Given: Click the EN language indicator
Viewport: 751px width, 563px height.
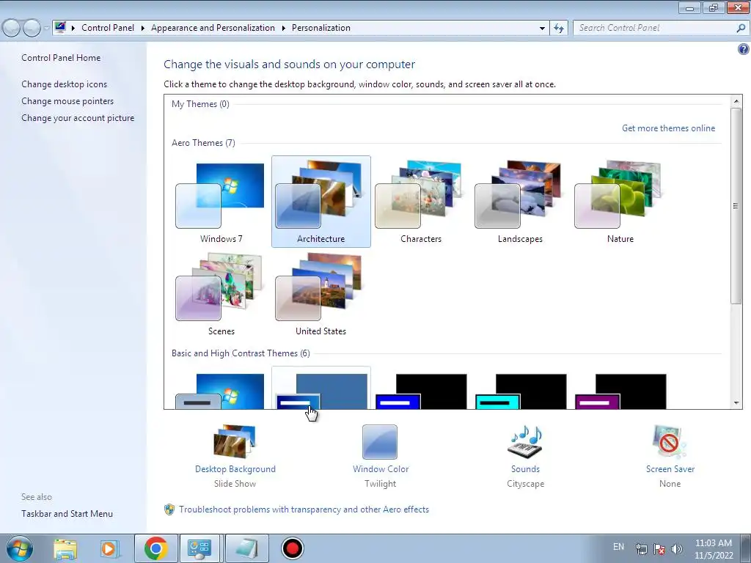Looking at the screenshot, I should pos(618,547).
